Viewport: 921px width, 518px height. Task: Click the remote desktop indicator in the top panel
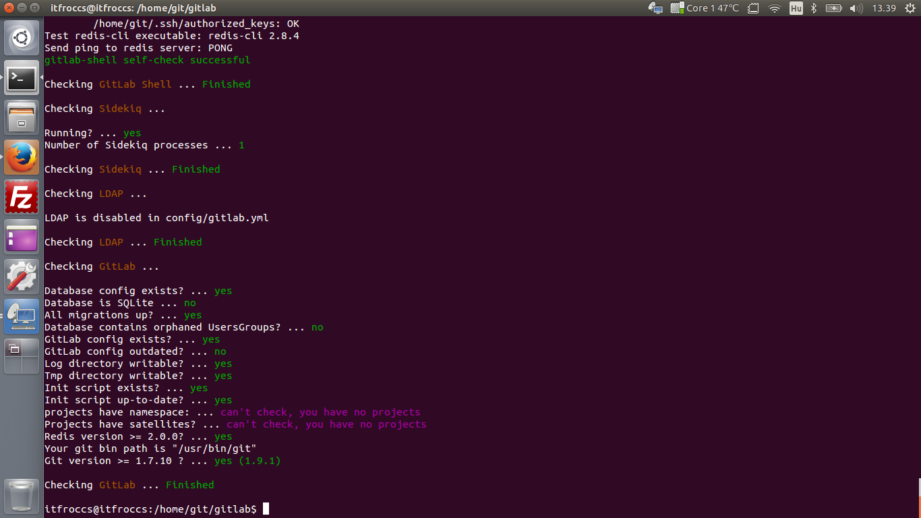655,8
